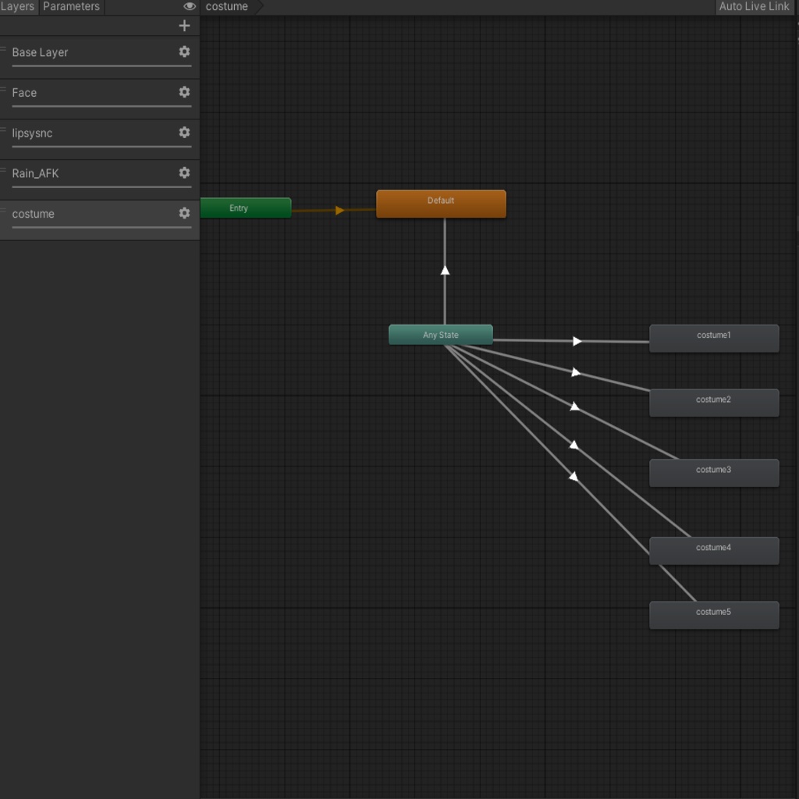Select the costume5 state node

(x=714, y=615)
